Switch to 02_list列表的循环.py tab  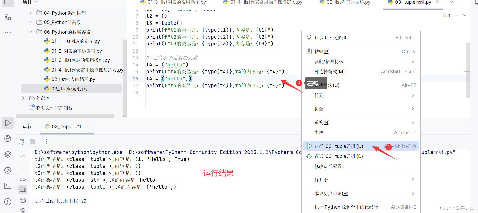[345, 2]
